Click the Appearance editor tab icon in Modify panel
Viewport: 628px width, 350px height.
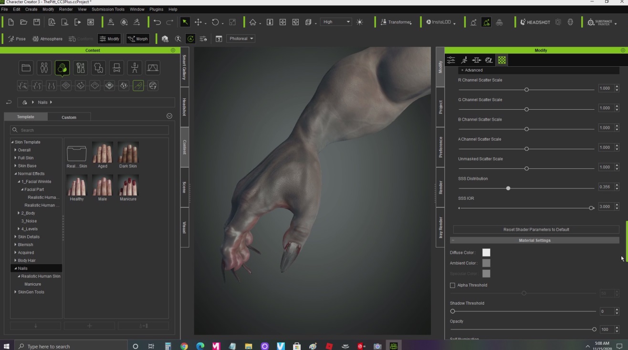tap(489, 60)
